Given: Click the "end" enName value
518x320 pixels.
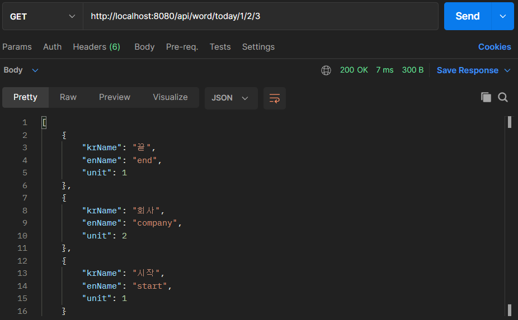Looking at the screenshot, I should (145, 160).
